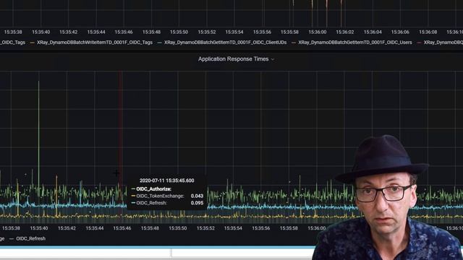Toggle the XRay_DynamoDBBatchGetItemTD_0001F_OIDC_ClientUDs legend series
The height and width of the screenshot is (260, 463).
(x=225, y=43)
